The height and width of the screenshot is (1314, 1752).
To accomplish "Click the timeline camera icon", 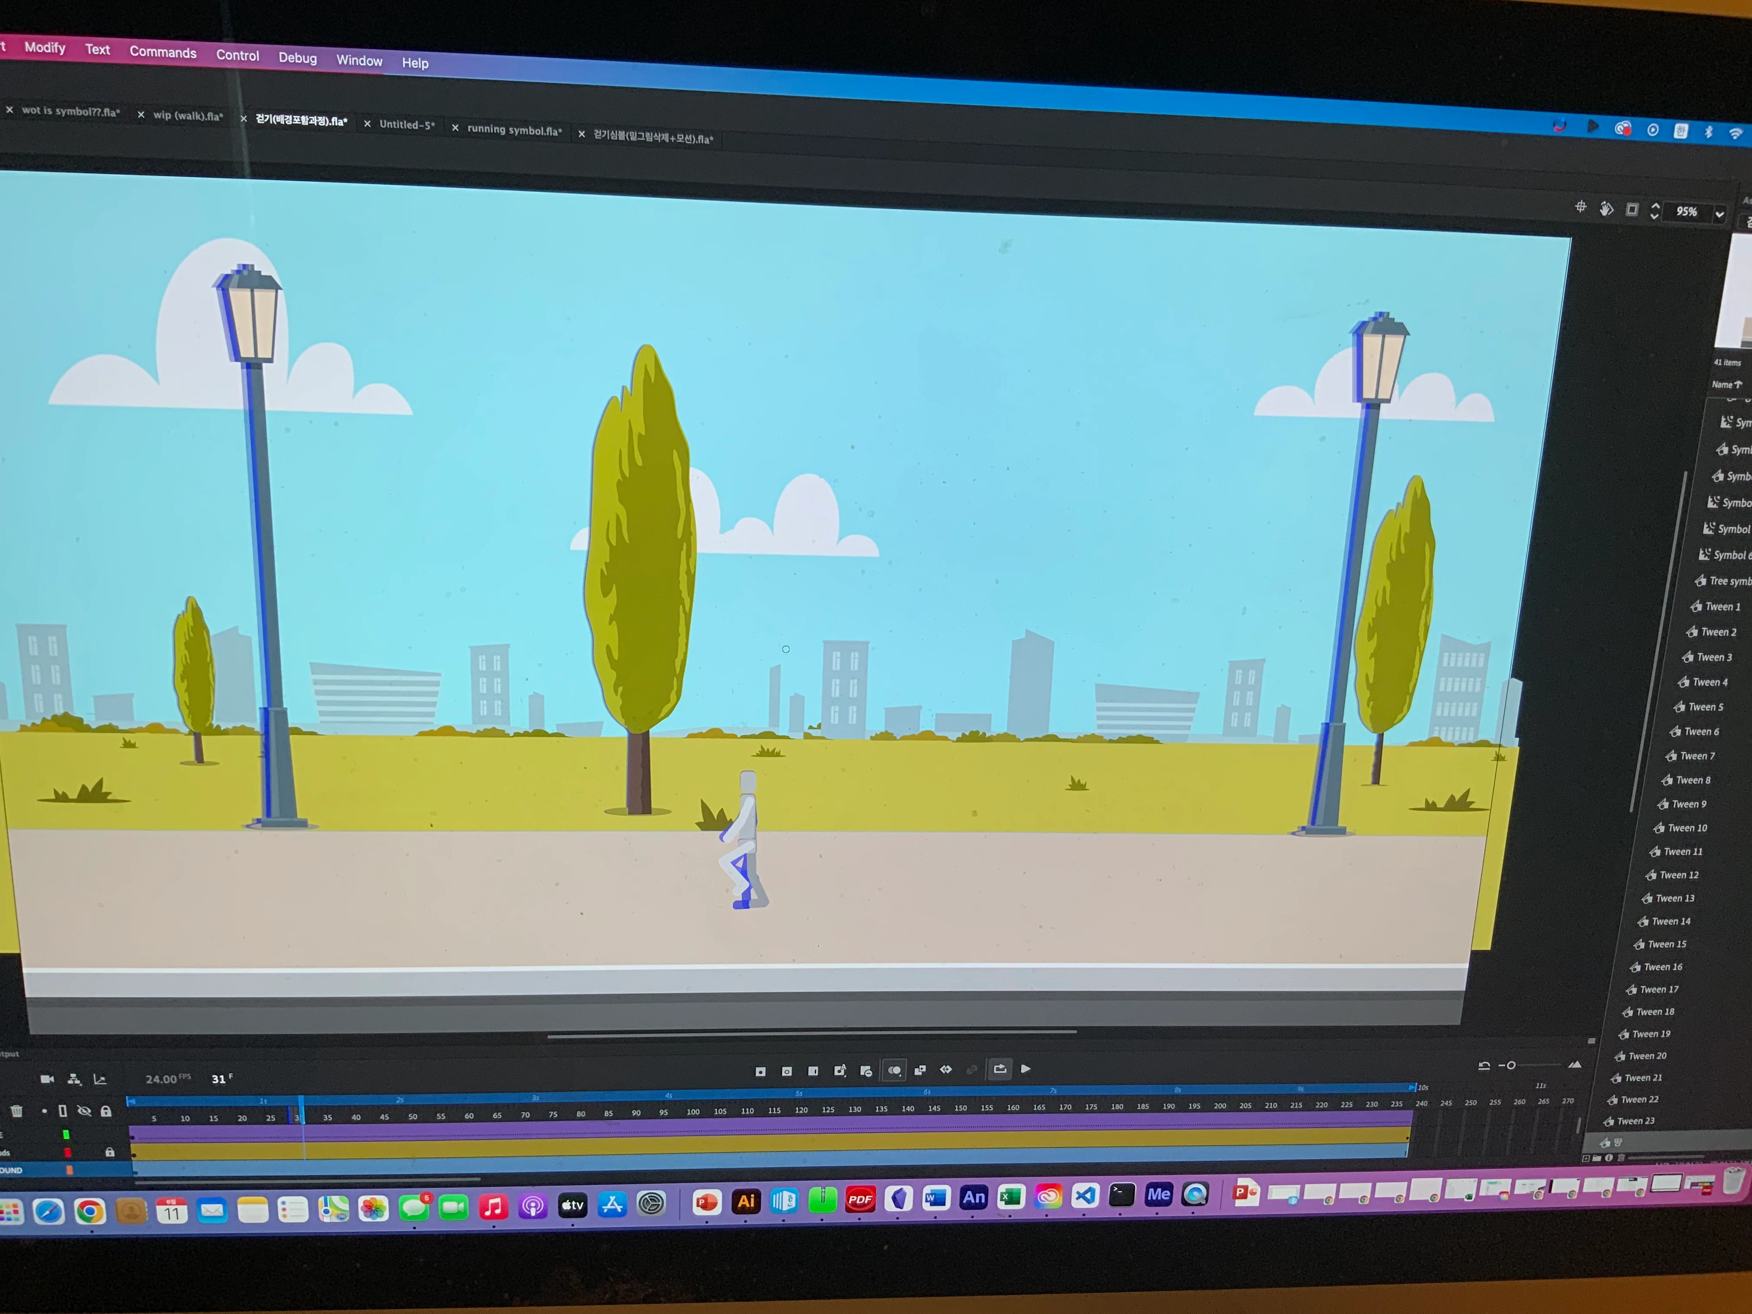I will click(47, 1079).
